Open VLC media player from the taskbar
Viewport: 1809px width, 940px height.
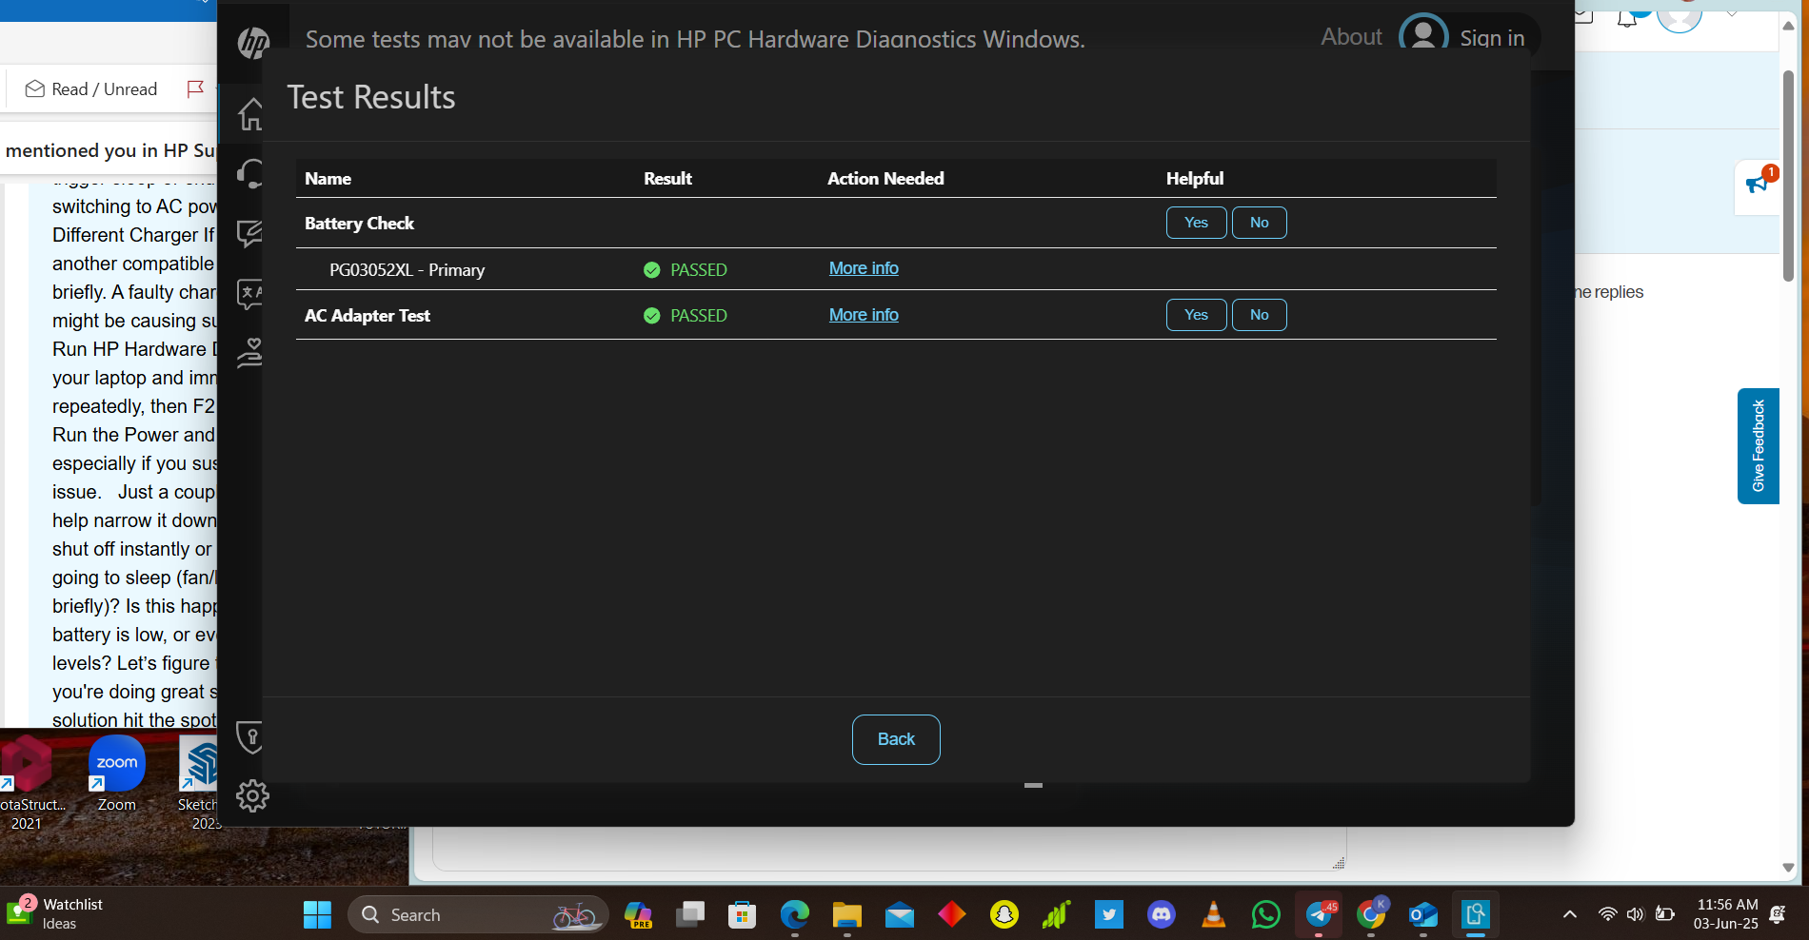(x=1213, y=915)
